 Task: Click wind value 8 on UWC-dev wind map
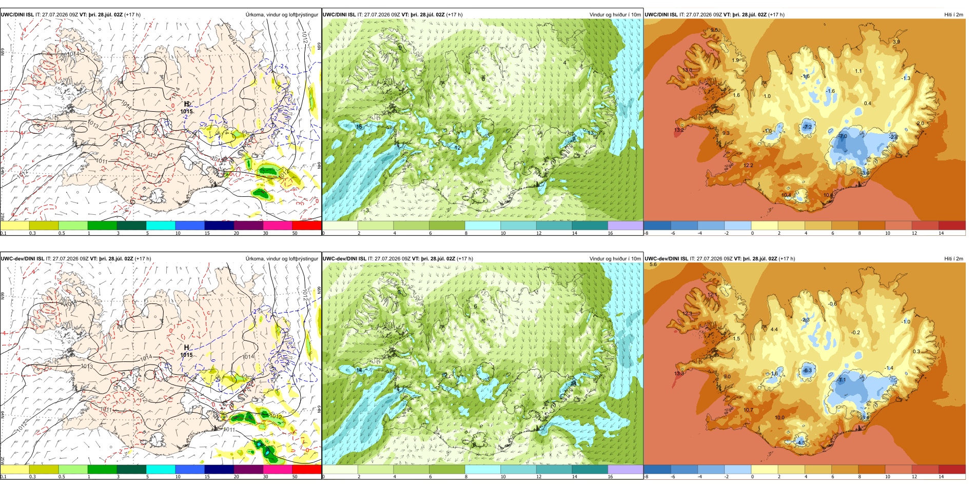(475, 444)
